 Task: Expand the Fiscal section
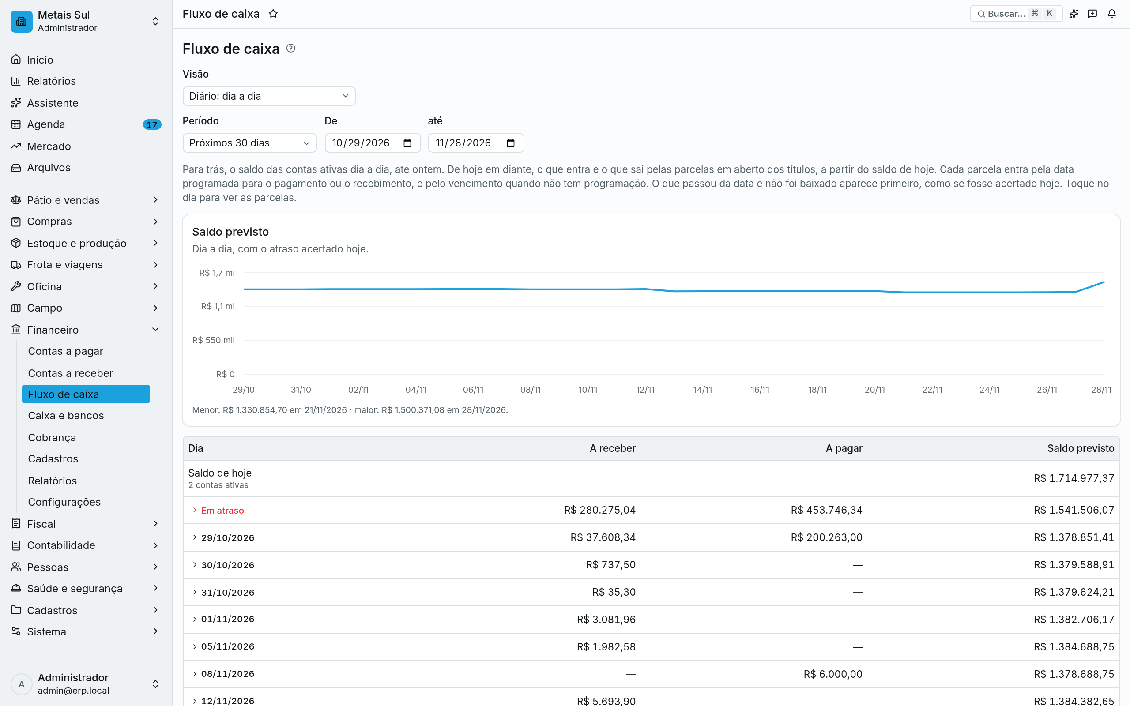87,524
